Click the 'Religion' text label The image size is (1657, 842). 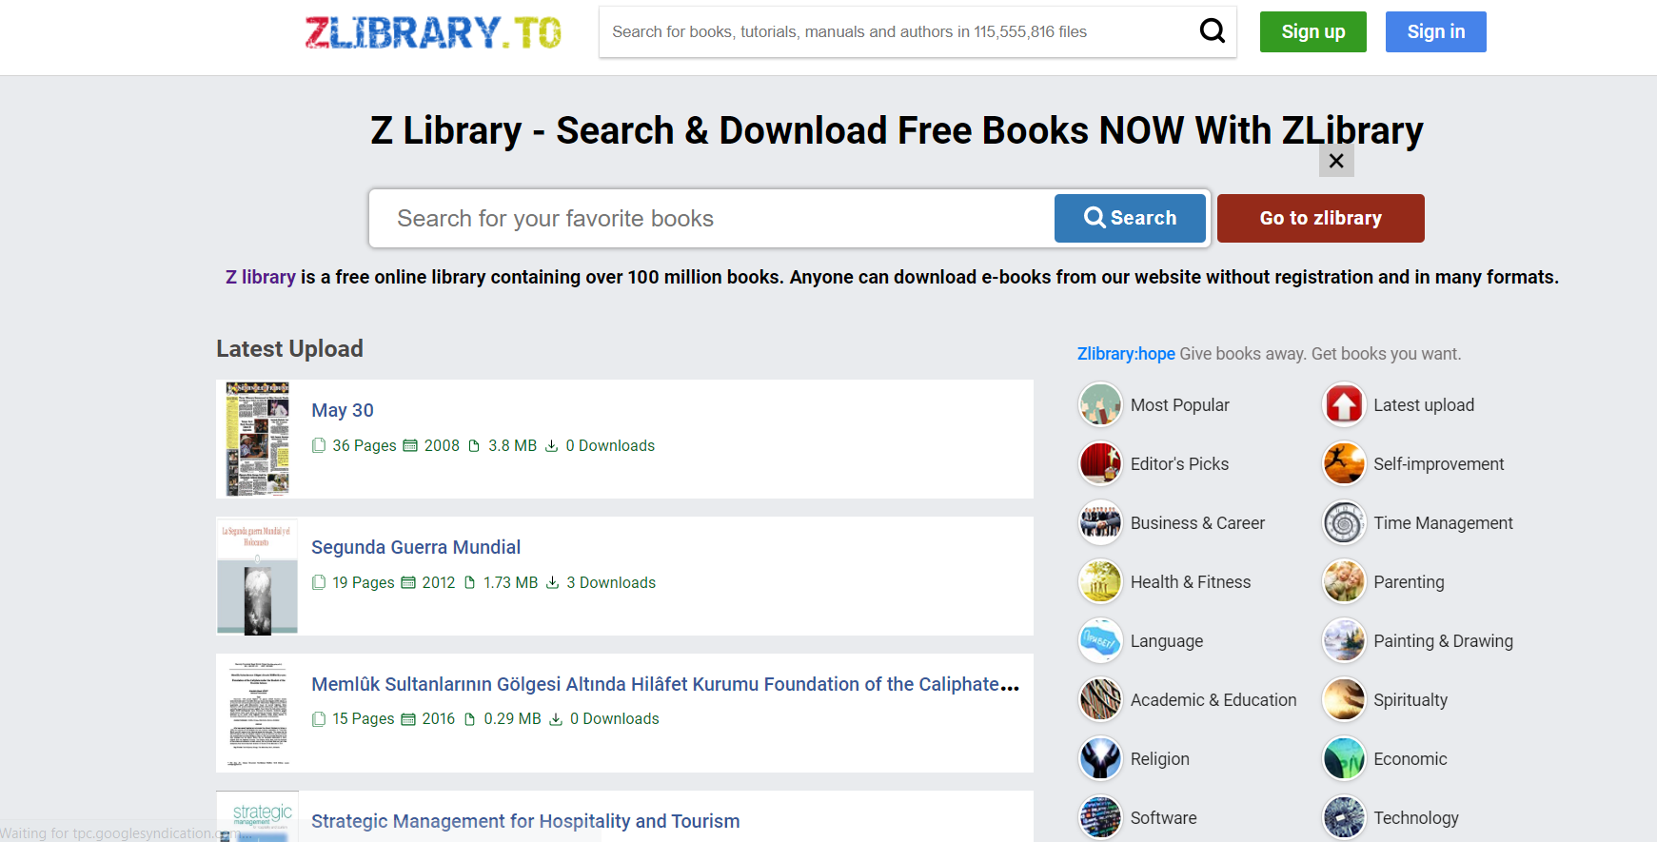coord(1160,759)
